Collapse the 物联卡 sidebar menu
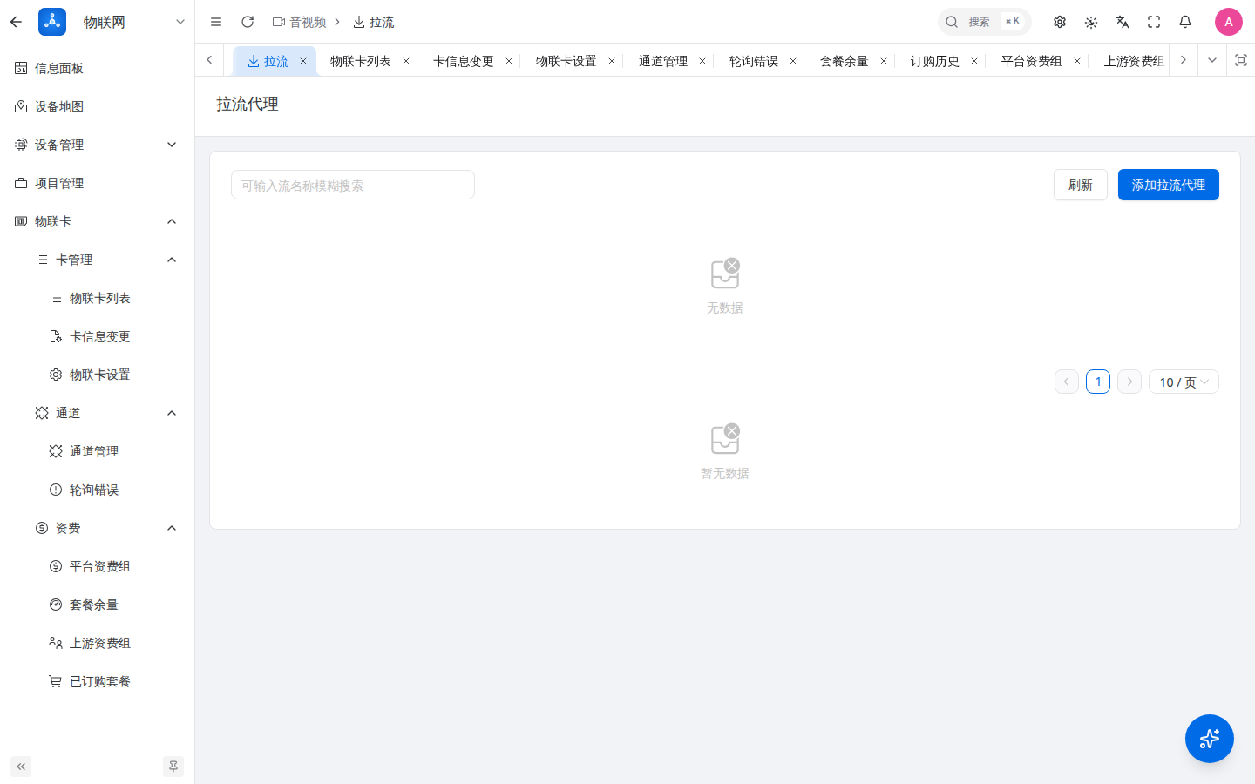 click(97, 221)
